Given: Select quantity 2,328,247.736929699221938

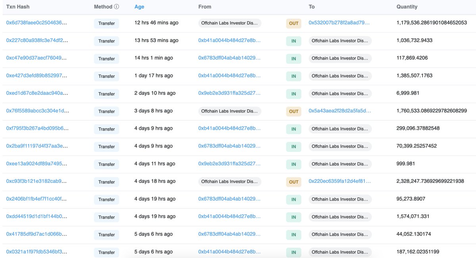Looking at the screenshot, I should click(430, 181).
